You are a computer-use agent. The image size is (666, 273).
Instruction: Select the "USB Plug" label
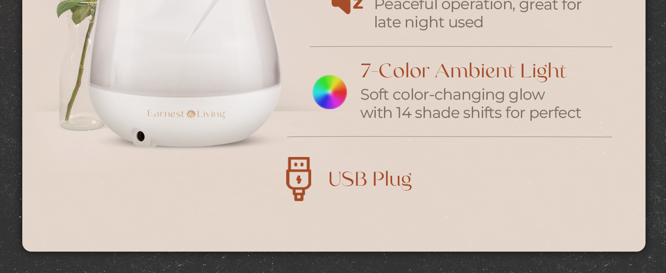pyautogui.click(x=370, y=179)
